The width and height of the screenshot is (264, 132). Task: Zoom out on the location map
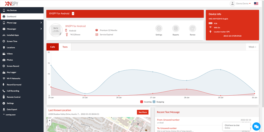(50, 124)
